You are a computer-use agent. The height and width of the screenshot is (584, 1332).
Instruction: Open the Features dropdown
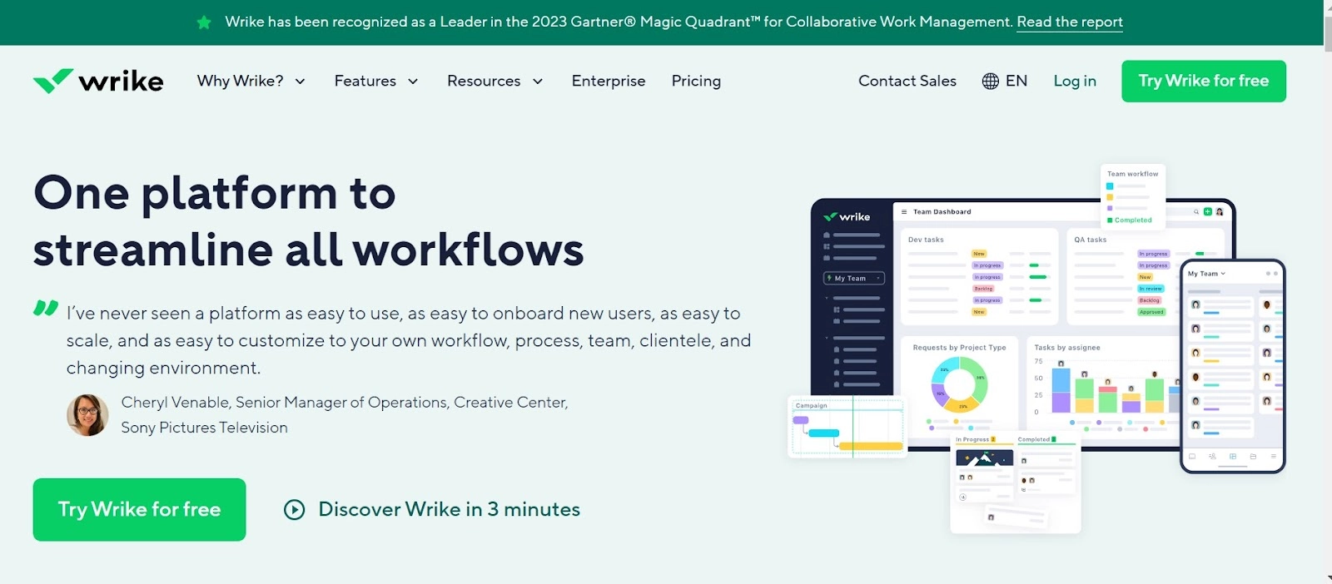[375, 81]
